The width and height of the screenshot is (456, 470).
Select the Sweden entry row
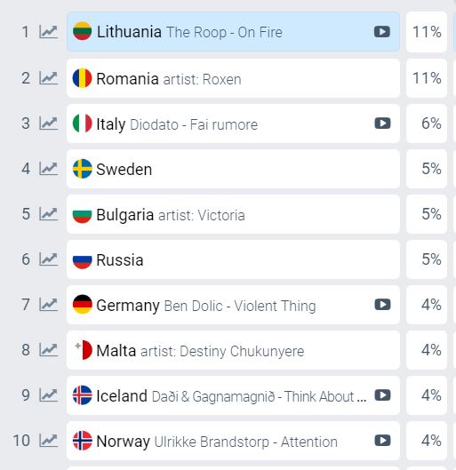pos(233,169)
